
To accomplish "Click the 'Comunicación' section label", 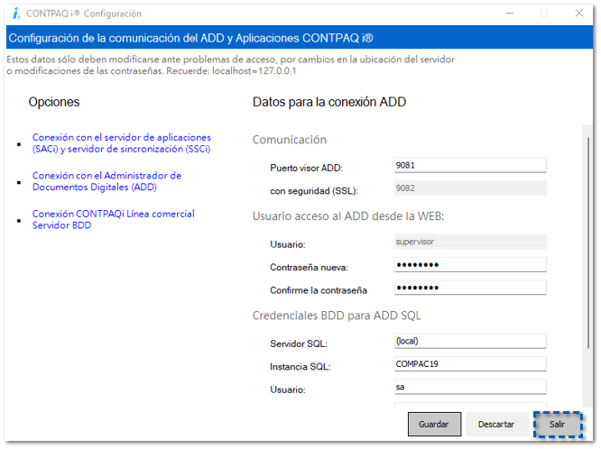I will click(290, 140).
